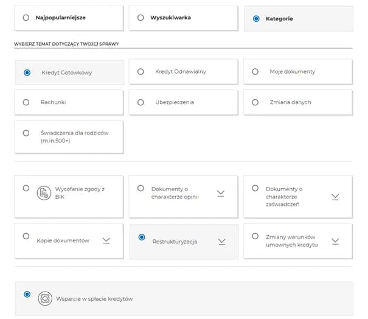Select the Moje dokumenty topic
Screen dimensions: 368x319
255,72
